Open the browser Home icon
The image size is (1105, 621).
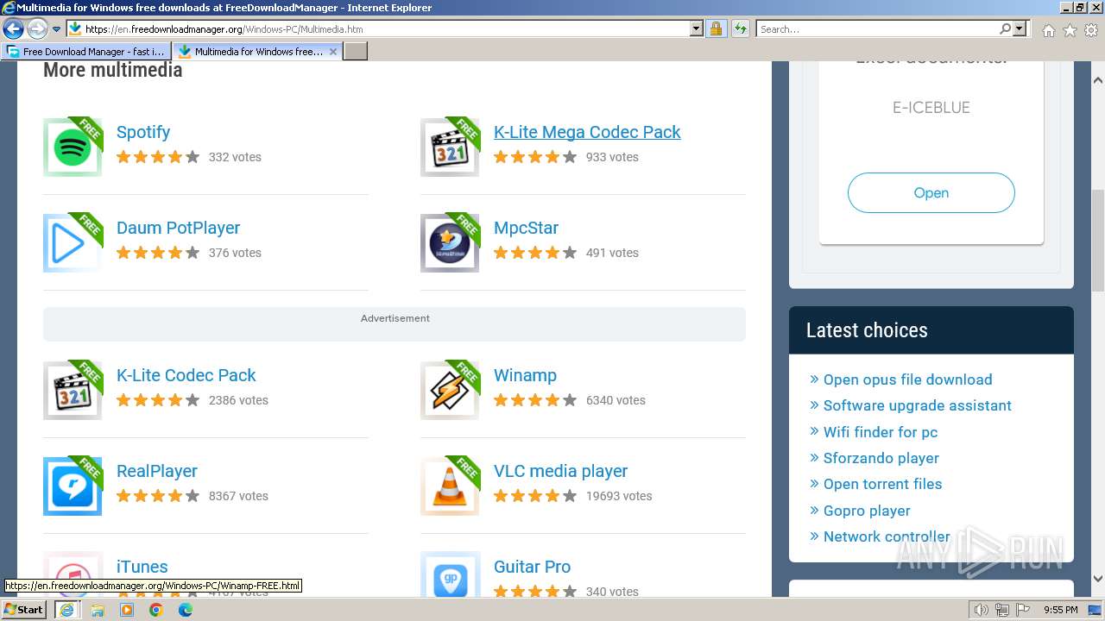click(x=1048, y=30)
